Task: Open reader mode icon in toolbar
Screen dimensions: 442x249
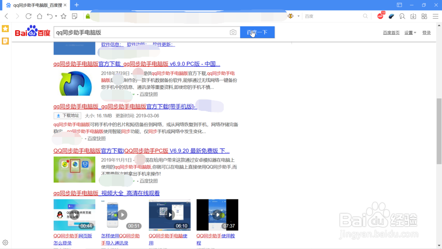Action: coord(75,16)
